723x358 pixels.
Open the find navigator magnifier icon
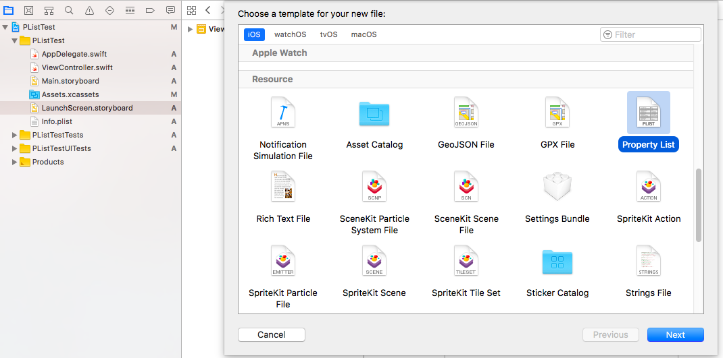69,10
